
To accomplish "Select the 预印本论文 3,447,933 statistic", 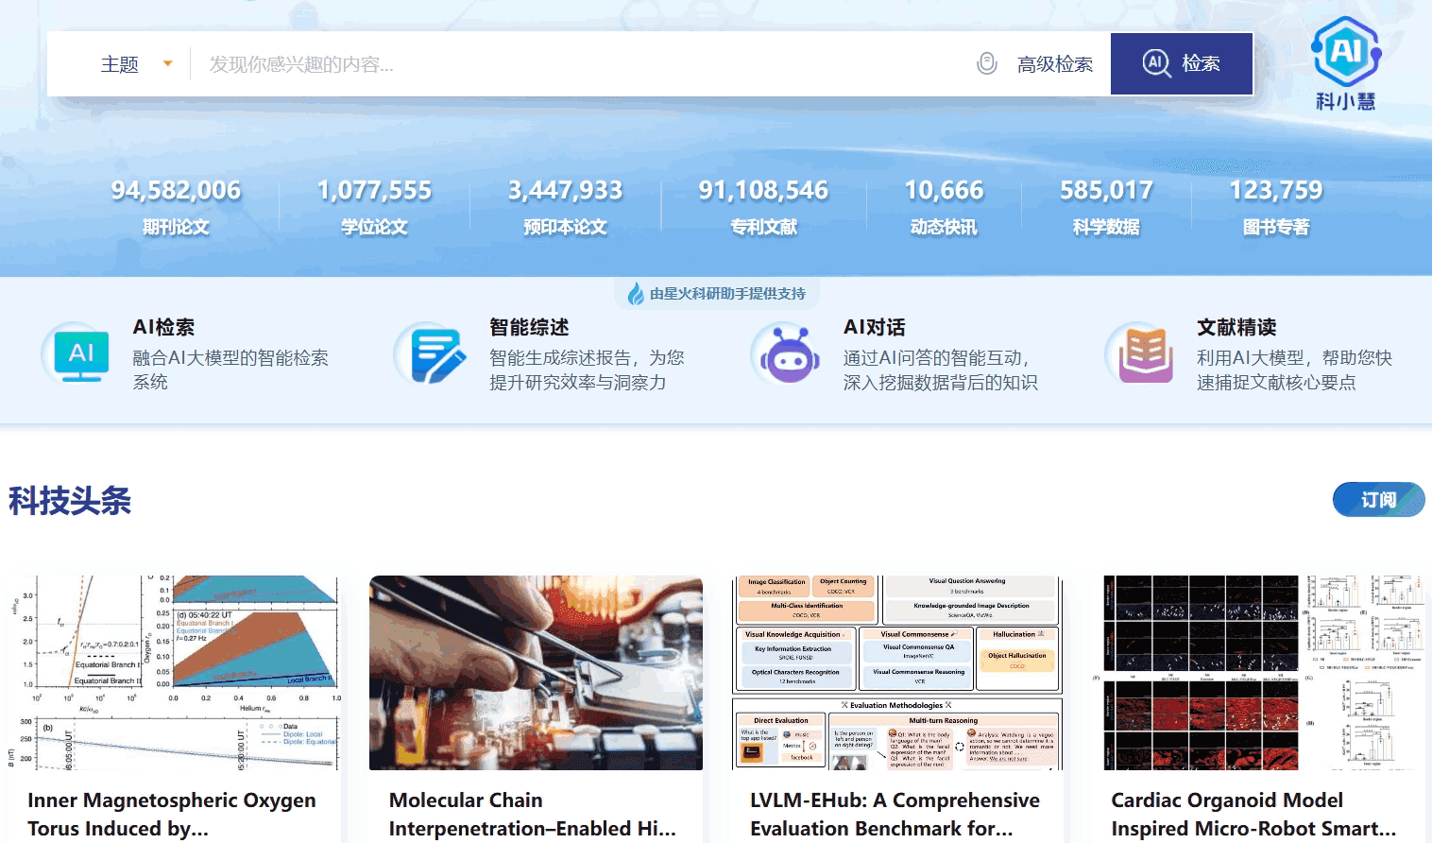I will point(565,207).
